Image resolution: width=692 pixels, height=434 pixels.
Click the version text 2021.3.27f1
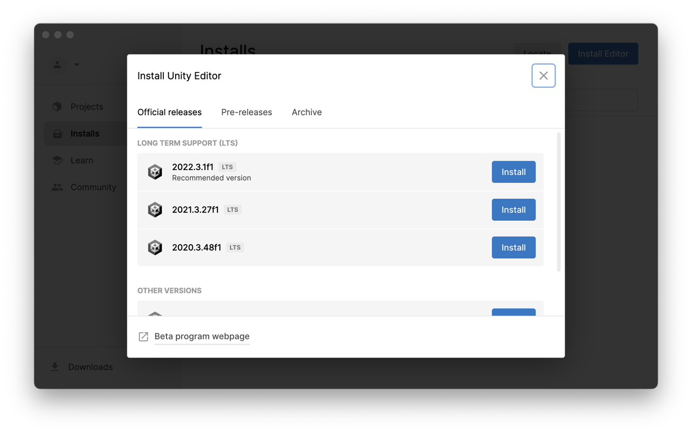pos(195,210)
